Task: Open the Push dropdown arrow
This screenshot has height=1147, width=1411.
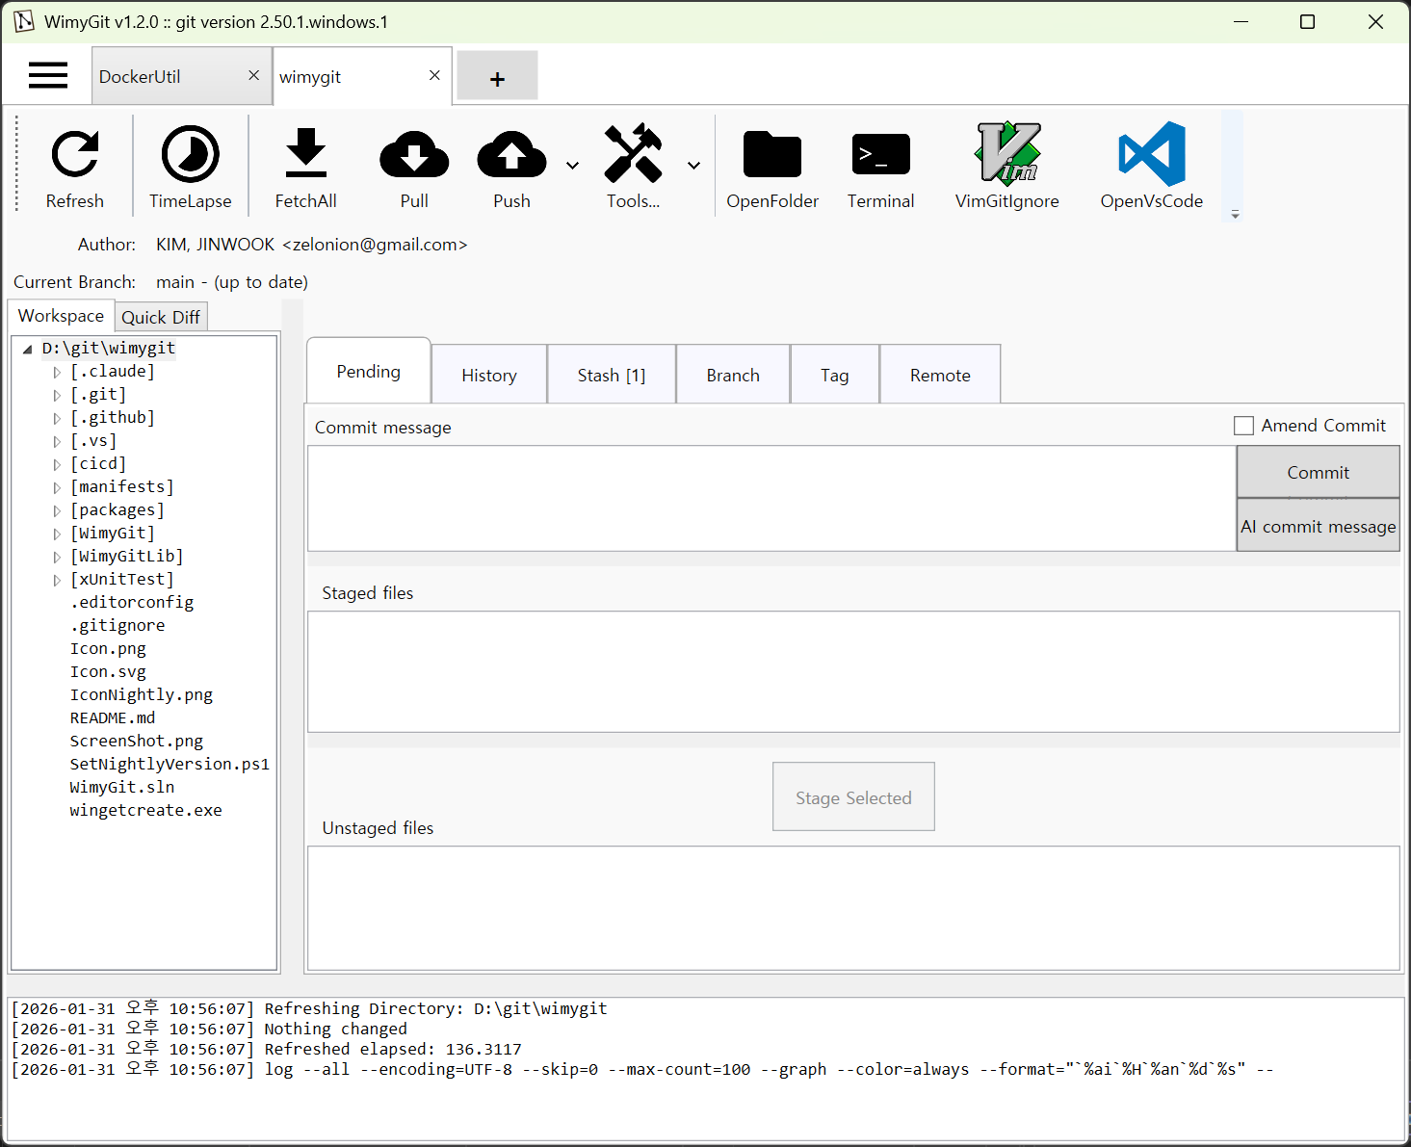Action: click(572, 166)
